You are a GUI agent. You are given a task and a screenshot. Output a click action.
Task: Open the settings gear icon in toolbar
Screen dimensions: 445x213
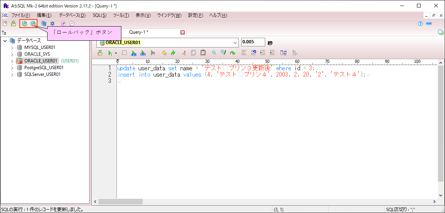[52, 24]
